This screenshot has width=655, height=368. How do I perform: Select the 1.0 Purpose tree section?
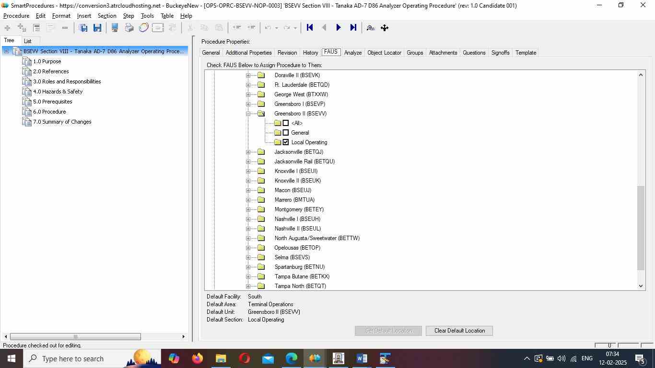[x=47, y=61]
